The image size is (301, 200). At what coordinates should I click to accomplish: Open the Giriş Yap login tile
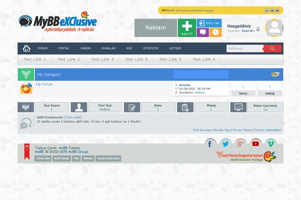click(209, 23)
